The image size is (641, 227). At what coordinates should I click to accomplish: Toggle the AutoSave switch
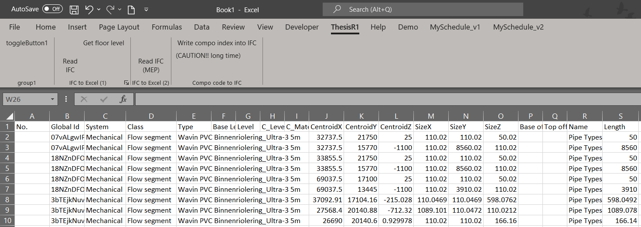point(52,9)
